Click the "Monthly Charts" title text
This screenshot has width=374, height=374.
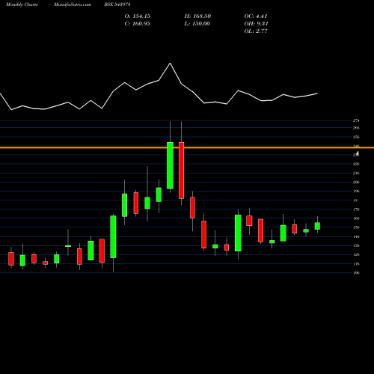[x=22, y=4]
